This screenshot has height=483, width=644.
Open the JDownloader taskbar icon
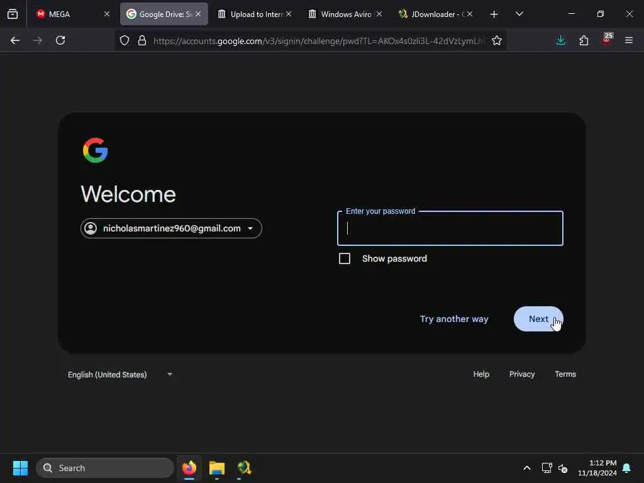[x=245, y=468]
